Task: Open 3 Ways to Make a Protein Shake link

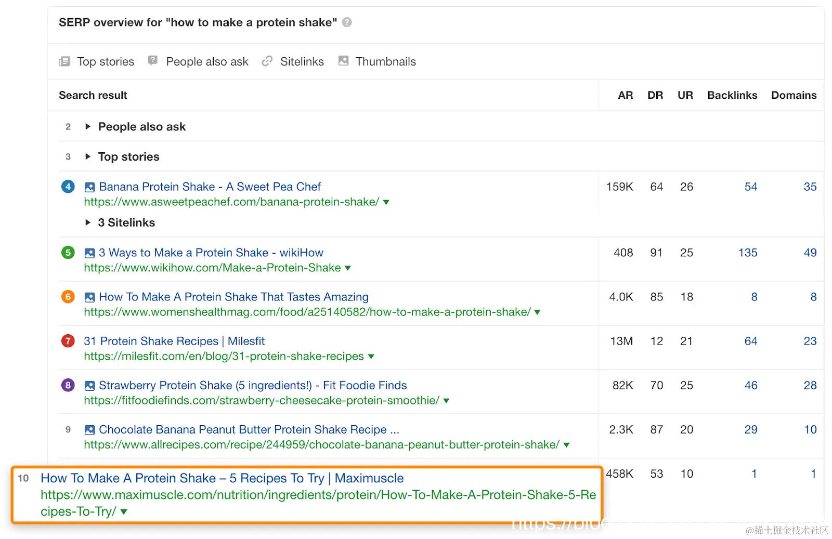Action: click(x=211, y=253)
